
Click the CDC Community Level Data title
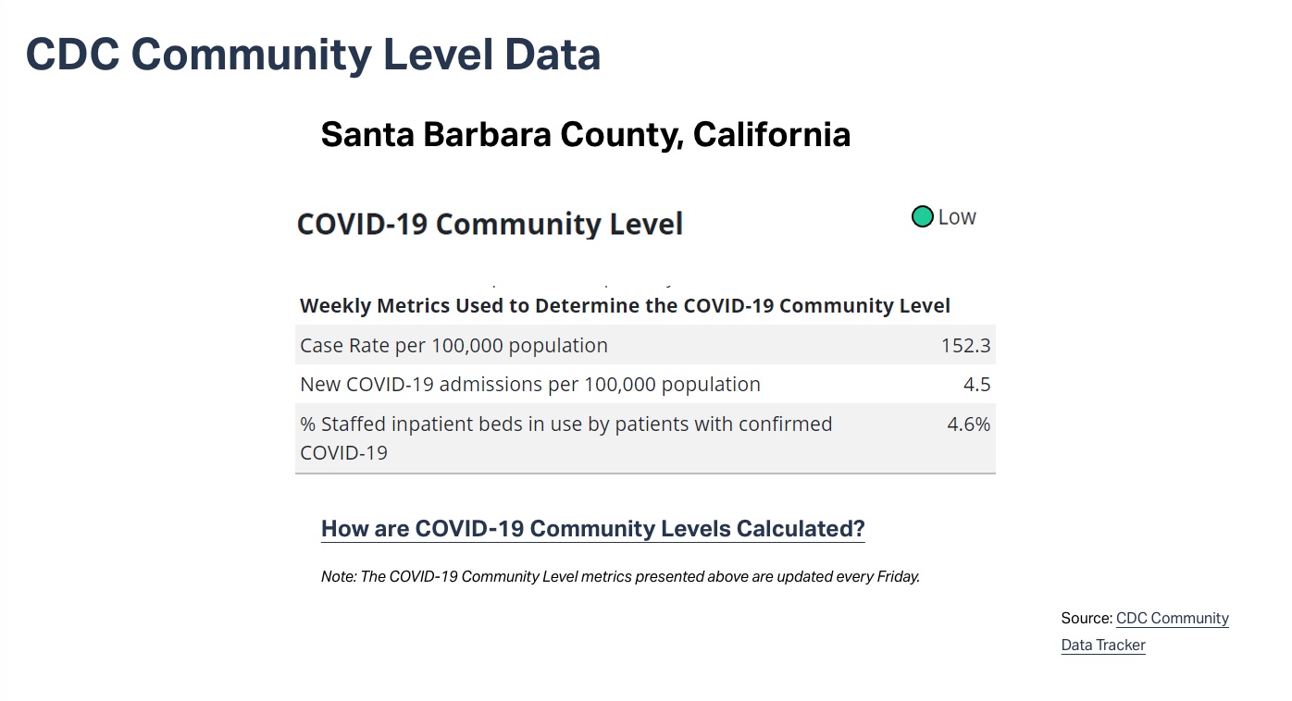coord(313,54)
